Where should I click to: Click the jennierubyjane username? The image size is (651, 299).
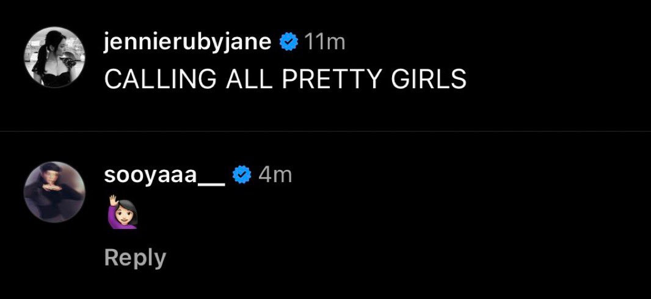coord(188,42)
